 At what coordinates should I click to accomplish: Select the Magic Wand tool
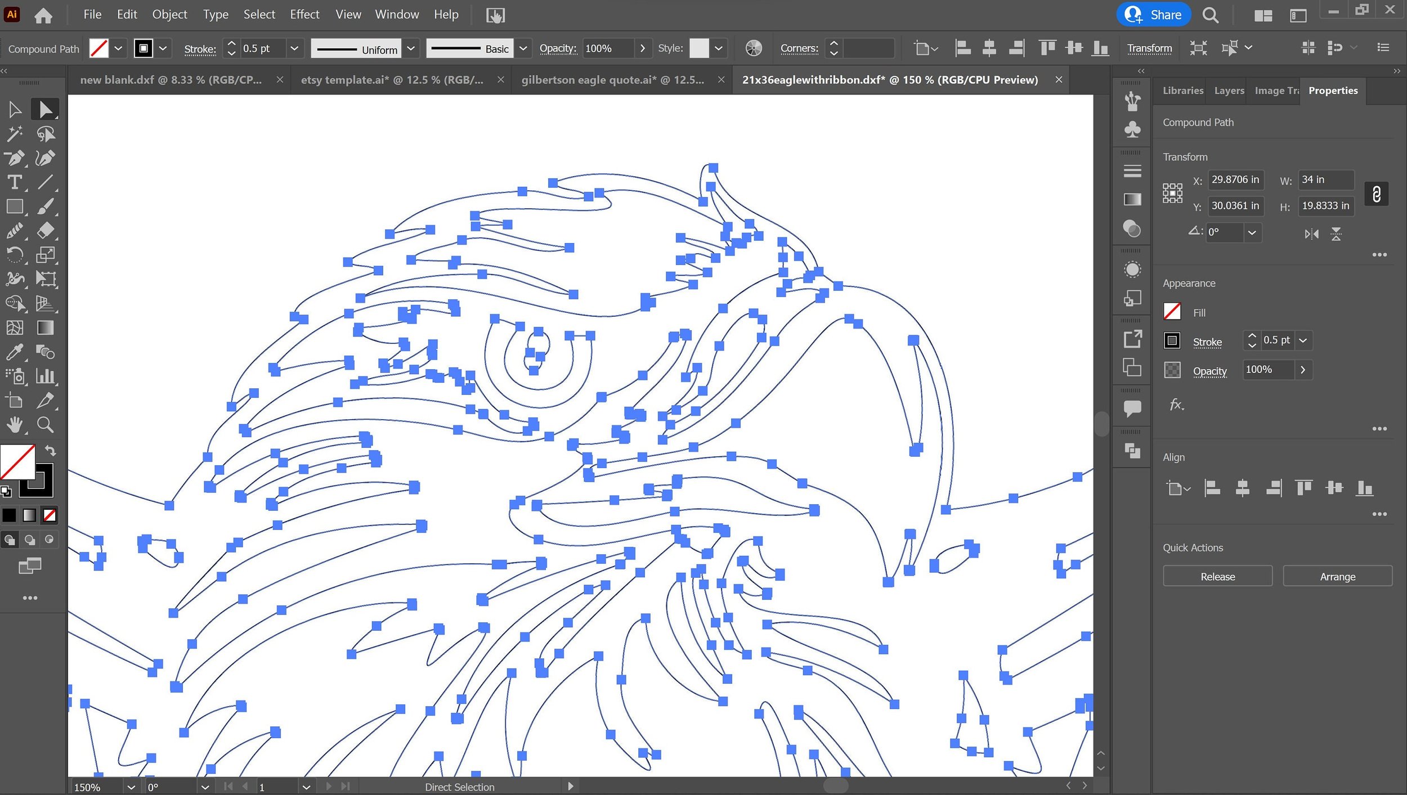pos(15,134)
